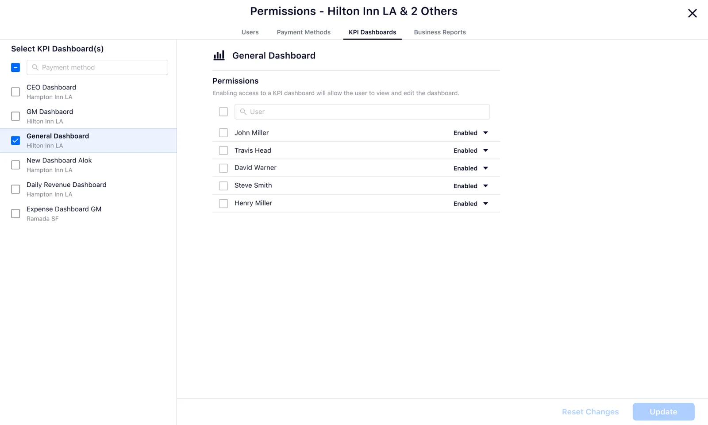Select the Expense Dashboard GM row label
The image size is (708, 425).
click(x=64, y=209)
